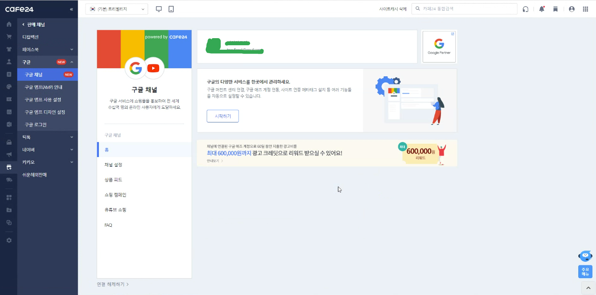Open the bookmark icon in top bar
Viewport: 596px width, 295px height.
click(555, 9)
